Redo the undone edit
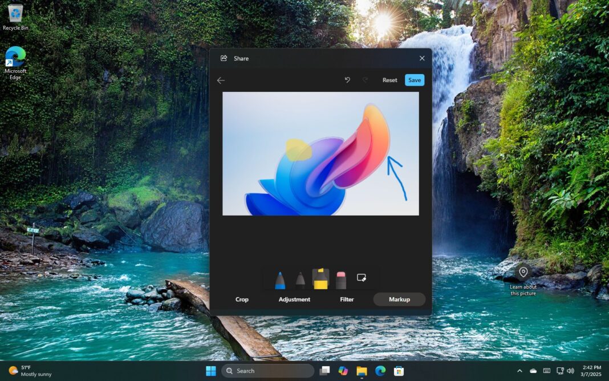Image resolution: width=609 pixels, height=381 pixels. coord(365,80)
